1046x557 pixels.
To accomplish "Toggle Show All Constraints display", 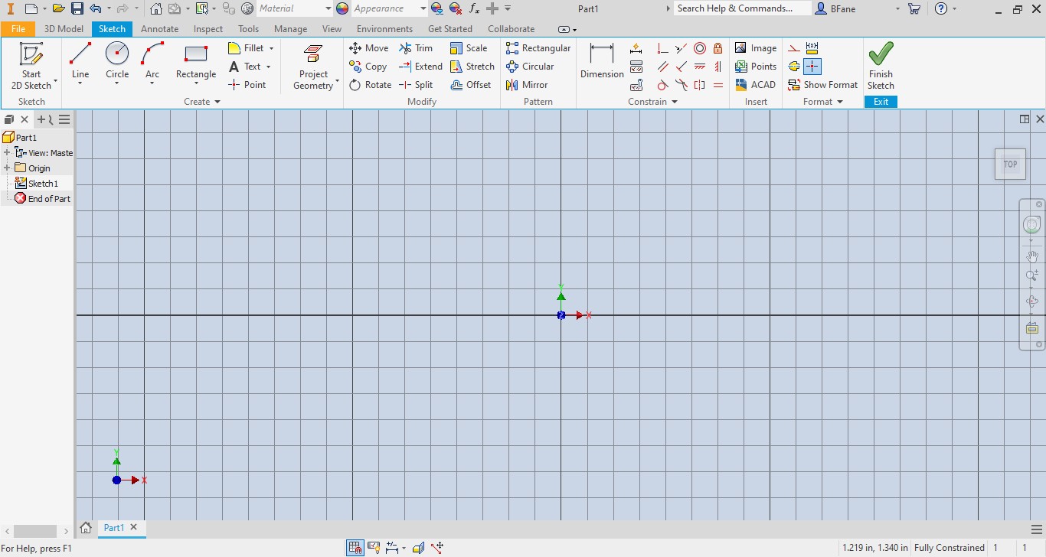I will pyautogui.click(x=374, y=547).
